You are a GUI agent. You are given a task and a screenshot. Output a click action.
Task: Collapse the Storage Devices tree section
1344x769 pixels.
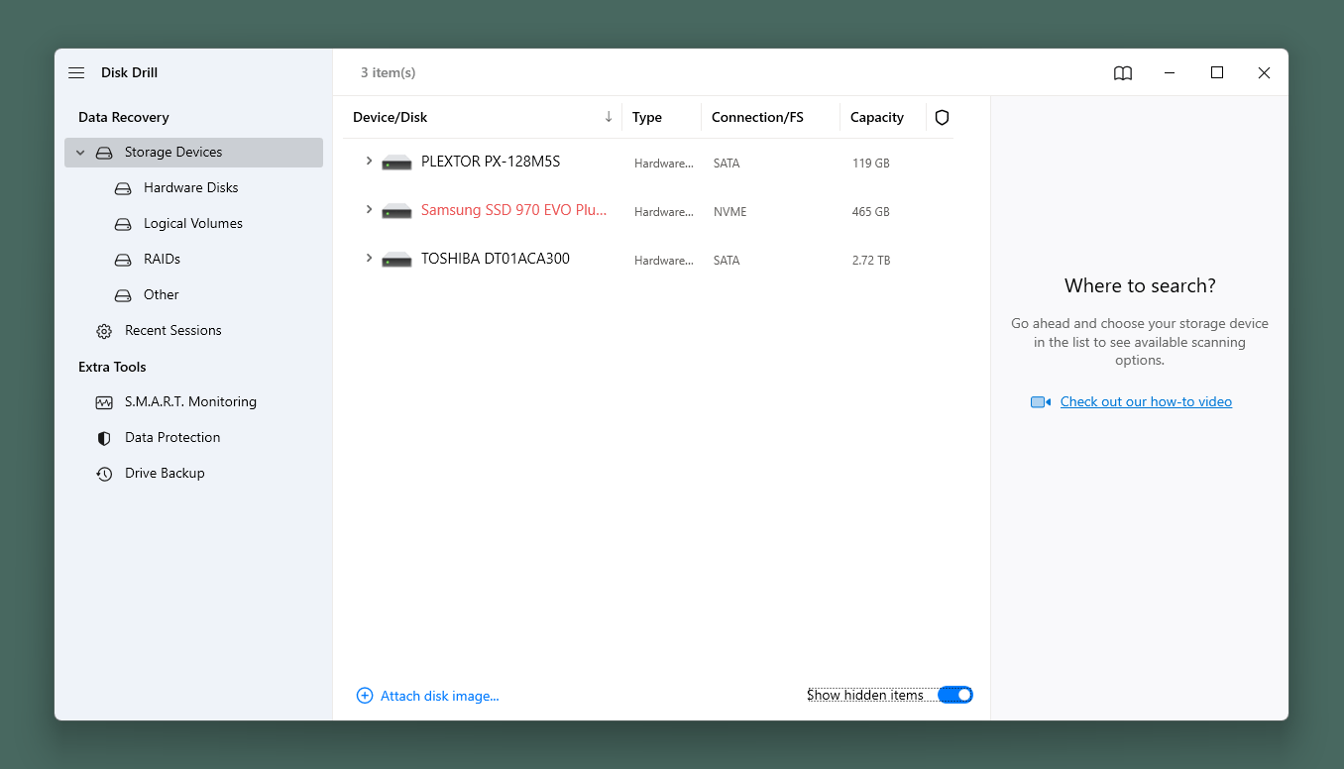tap(80, 153)
